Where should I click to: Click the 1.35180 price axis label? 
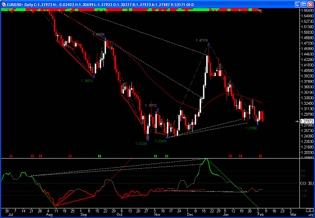click(307, 92)
